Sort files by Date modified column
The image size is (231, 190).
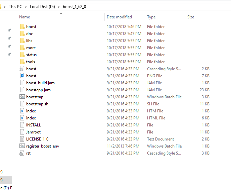[119, 17]
